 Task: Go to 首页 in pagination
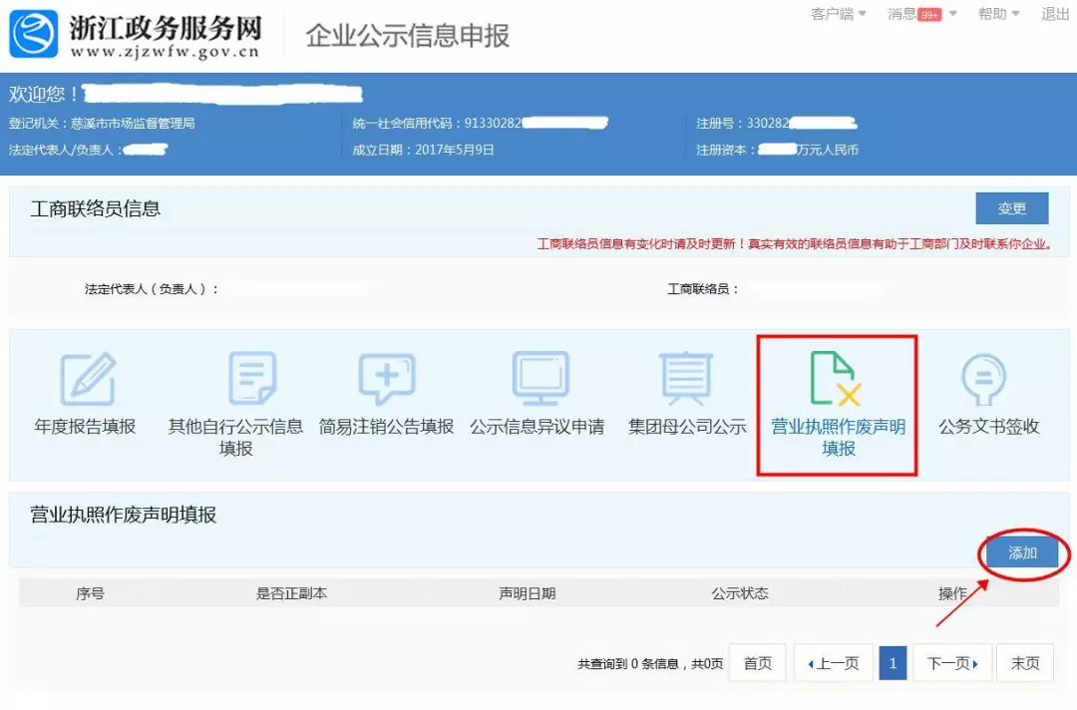pyautogui.click(x=757, y=663)
